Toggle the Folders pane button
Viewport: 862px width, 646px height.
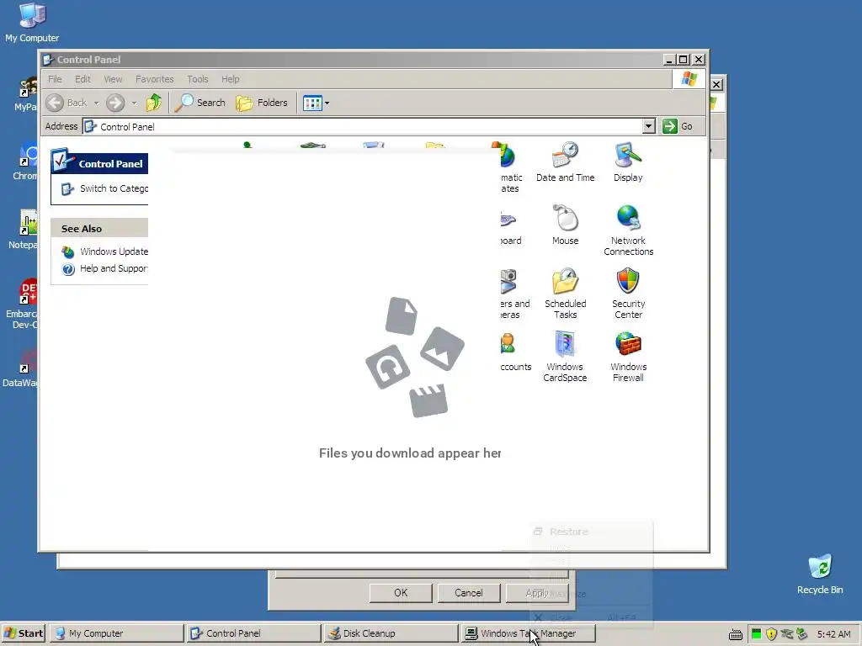pyautogui.click(x=262, y=103)
